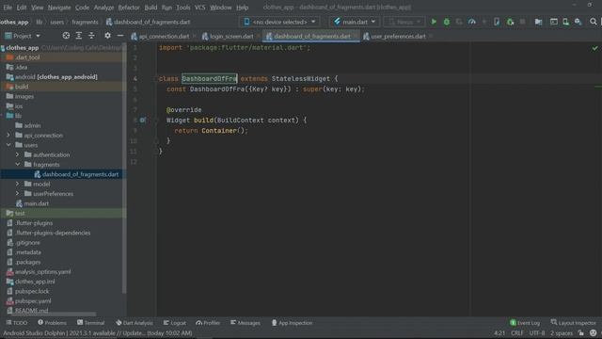Click the green inspection checkmark in editor corner
The height and width of the screenshot is (339, 602).
click(594, 48)
